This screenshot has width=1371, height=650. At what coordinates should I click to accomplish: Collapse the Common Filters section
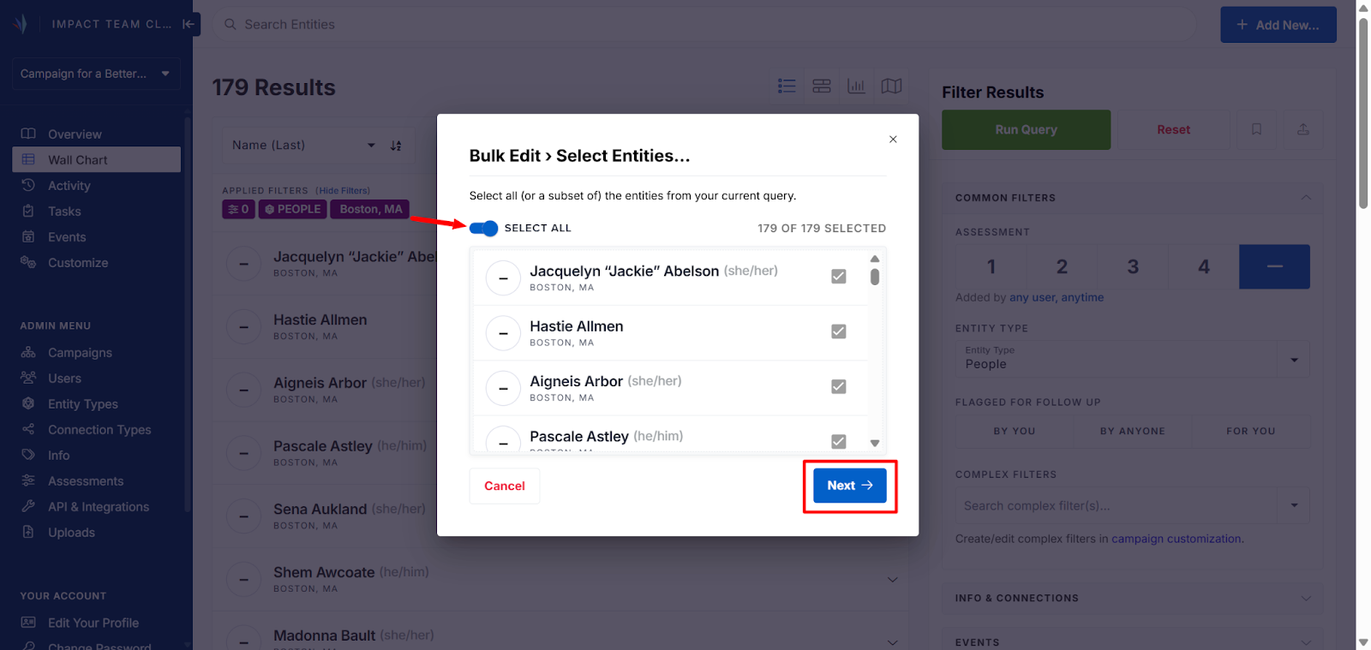click(x=1306, y=197)
